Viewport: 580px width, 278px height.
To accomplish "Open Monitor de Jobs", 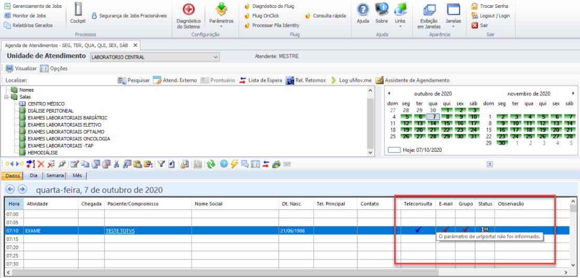I will (25, 16).
